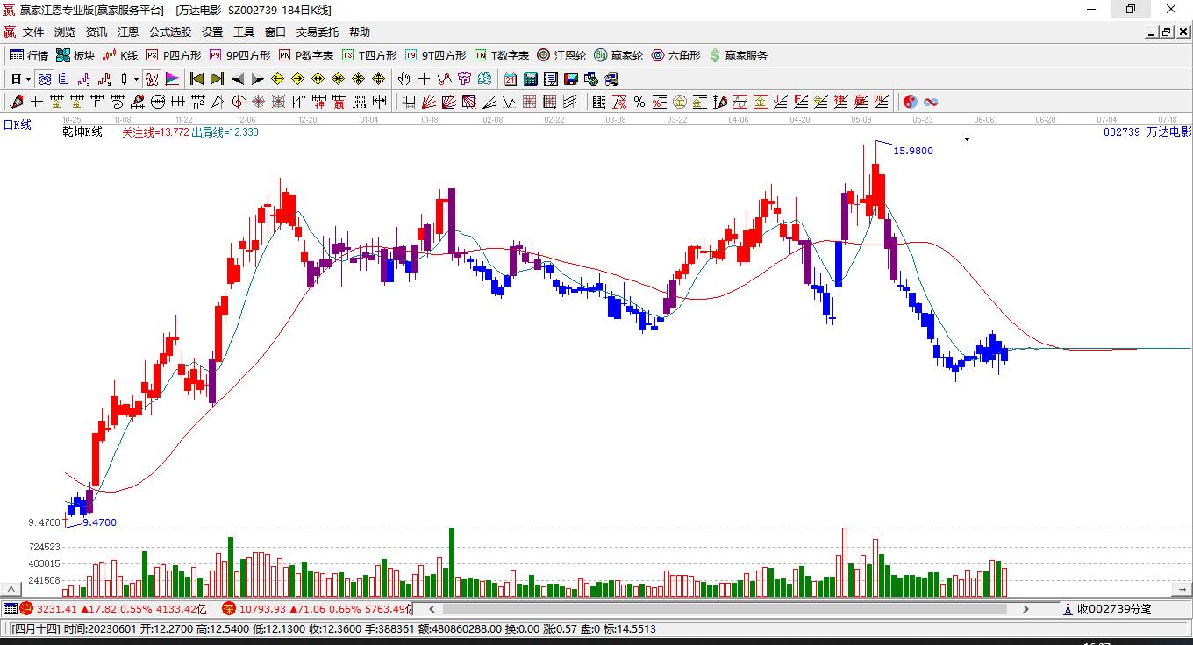The width and height of the screenshot is (1193, 645).
Task: Click the blue infinity symbol icon
Action: [931, 102]
